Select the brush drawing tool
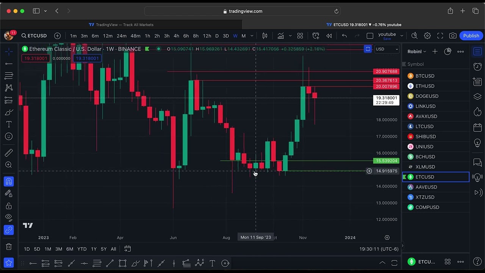The height and width of the screenshot is (273, 485). pyautogui.click(x=9, y=112)
